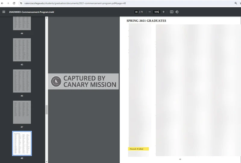Click the page number field showing 48
This screenshot has height=163, width=241.
point(136,12)
